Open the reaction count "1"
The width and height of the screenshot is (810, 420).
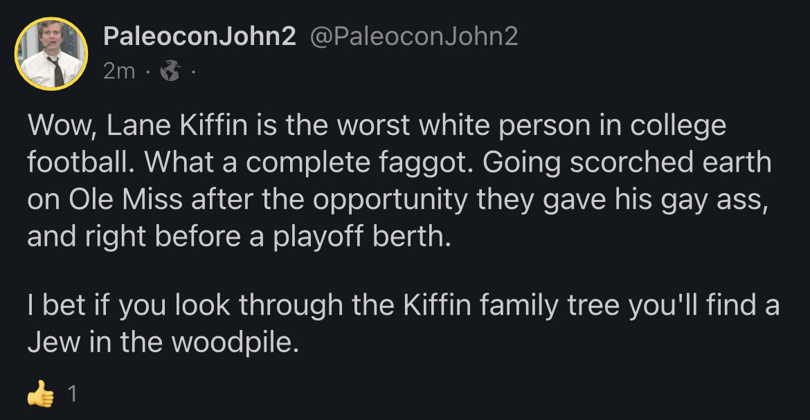72,394
